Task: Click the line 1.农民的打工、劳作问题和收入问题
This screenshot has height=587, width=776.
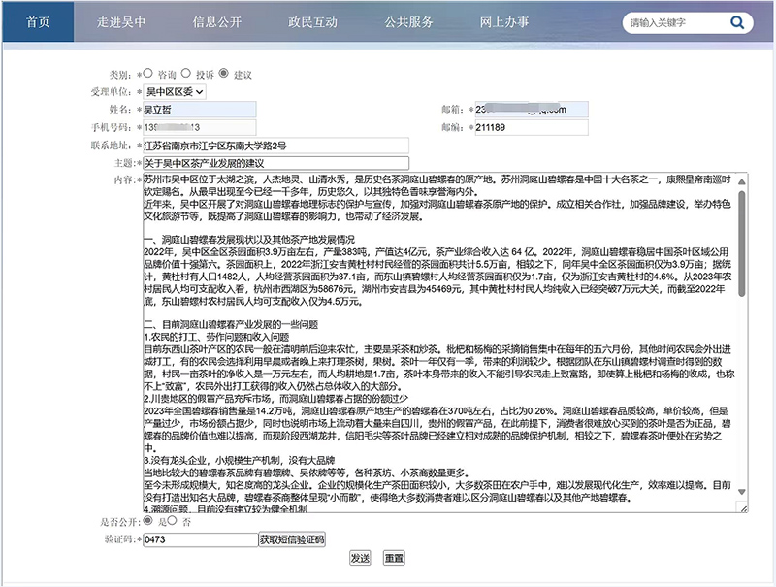Action: [x=216, y=337]
